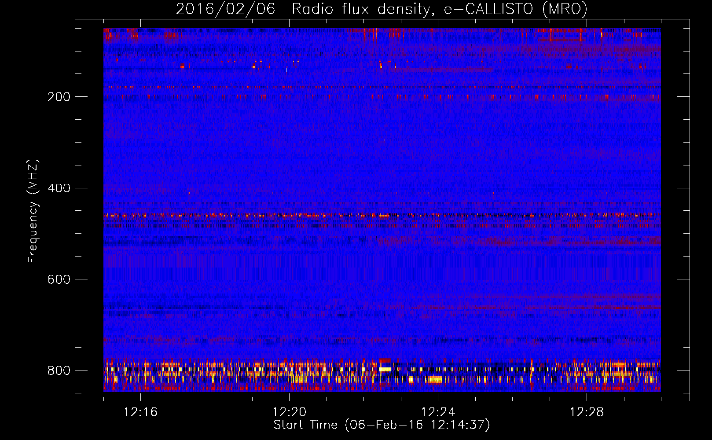
Task: Click the 'Frequency (MHZ)' y-axis label
Action: [x=32, y=211]
